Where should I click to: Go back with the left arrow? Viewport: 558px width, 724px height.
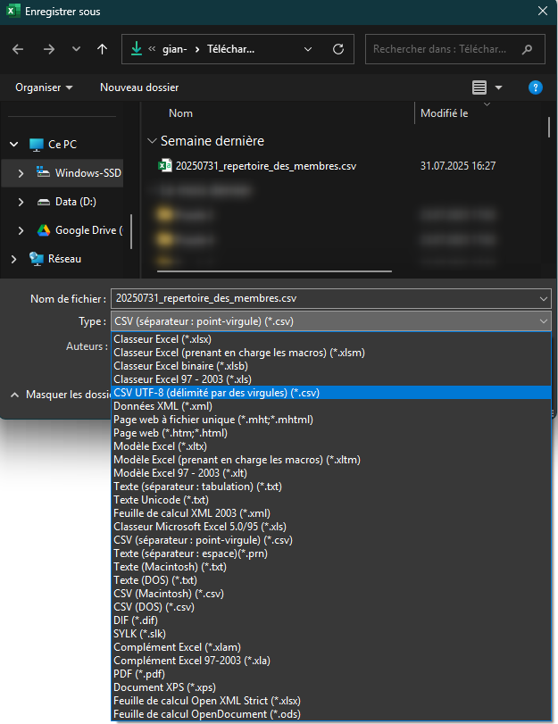point(18,49)
